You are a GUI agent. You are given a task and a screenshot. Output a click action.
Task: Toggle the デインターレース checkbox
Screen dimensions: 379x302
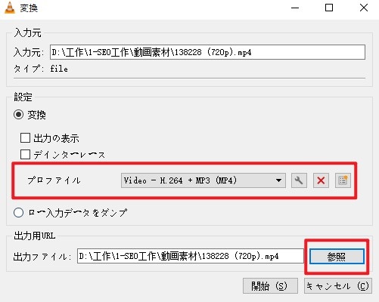pos(25,155)
